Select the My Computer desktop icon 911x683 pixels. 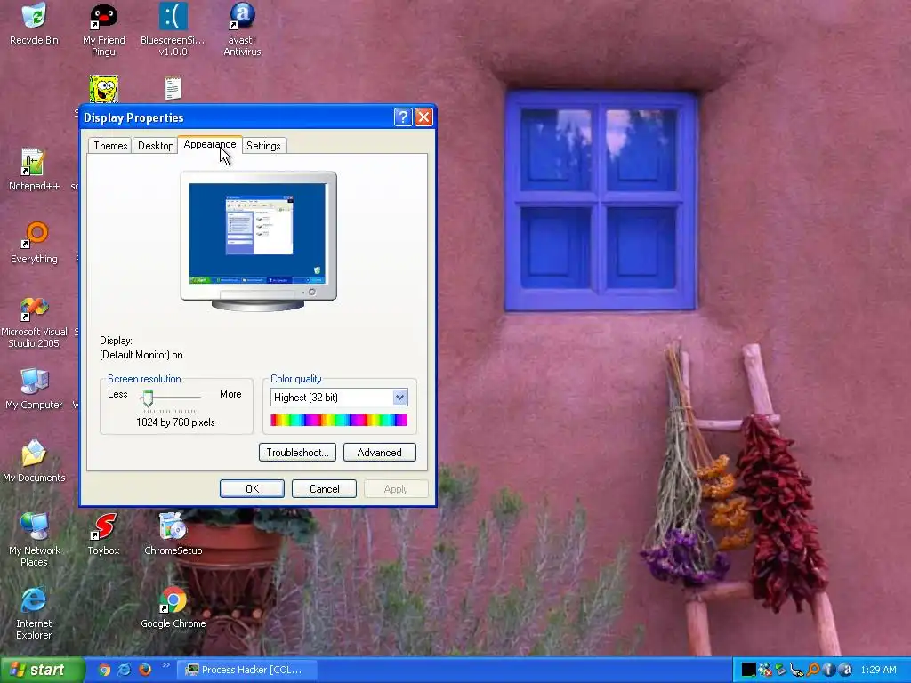(x=34, y=388)
